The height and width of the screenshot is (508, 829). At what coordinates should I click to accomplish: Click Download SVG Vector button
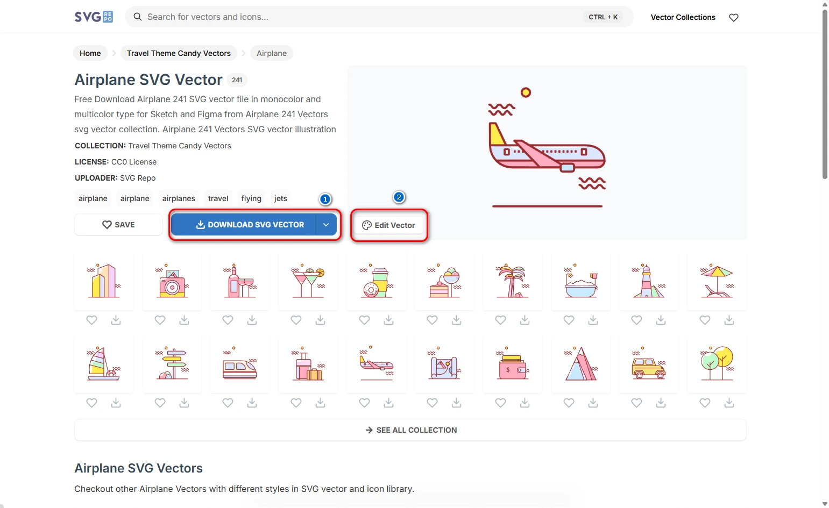250,225
